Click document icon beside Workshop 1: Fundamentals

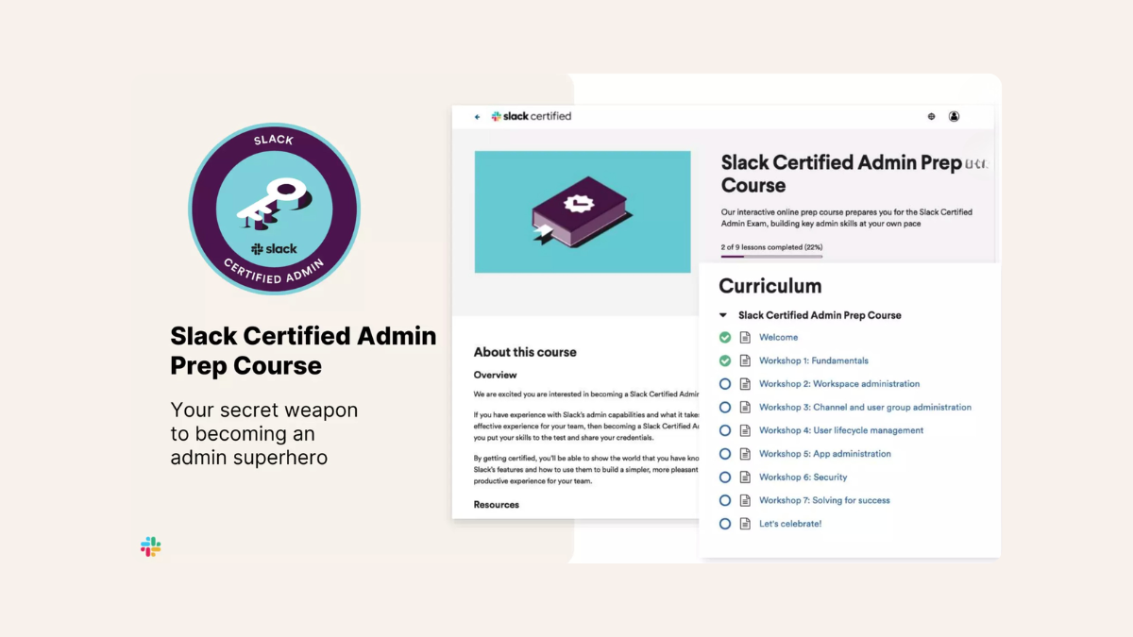(745, 360)
